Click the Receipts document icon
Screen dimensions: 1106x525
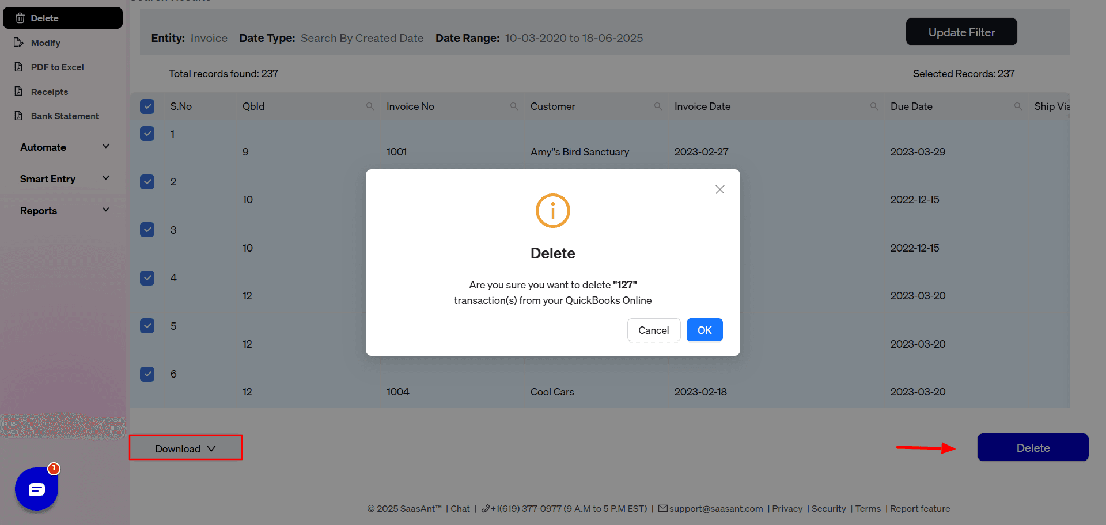tap(19, 92)
